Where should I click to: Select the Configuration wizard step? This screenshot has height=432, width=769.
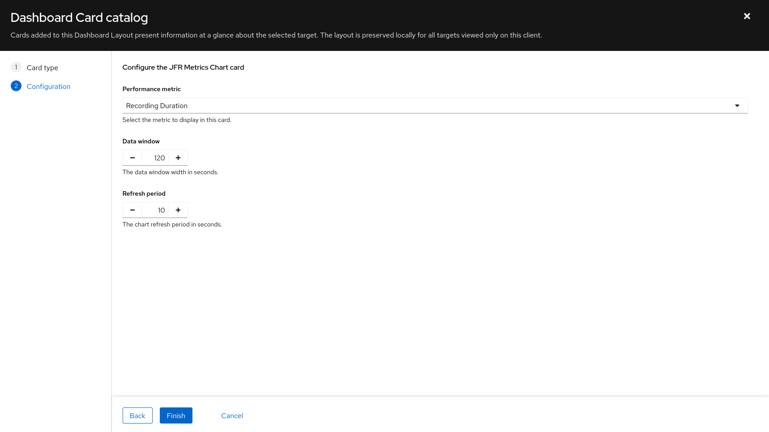click(x=48, y=87)
